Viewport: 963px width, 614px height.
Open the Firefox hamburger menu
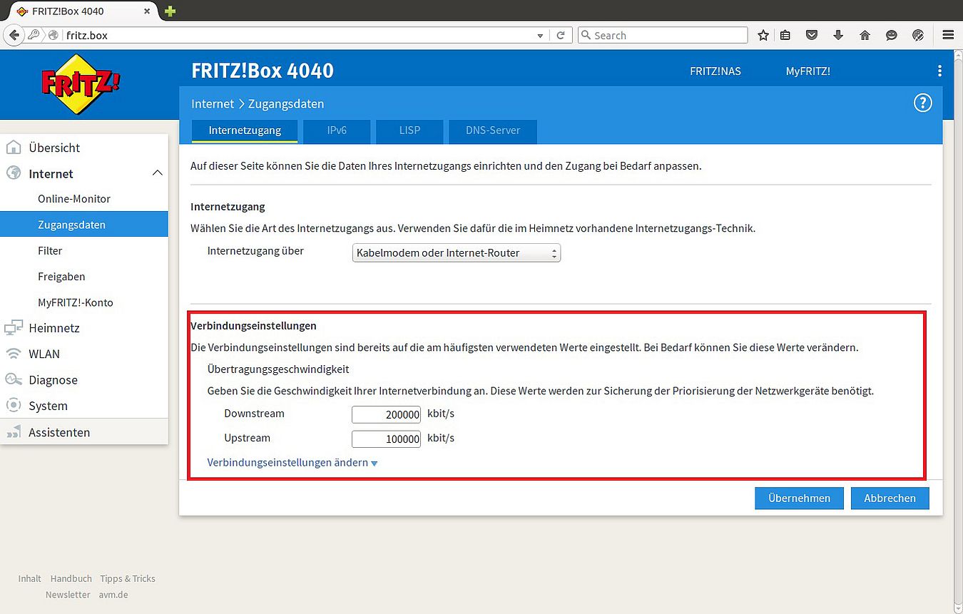(947, 35)
